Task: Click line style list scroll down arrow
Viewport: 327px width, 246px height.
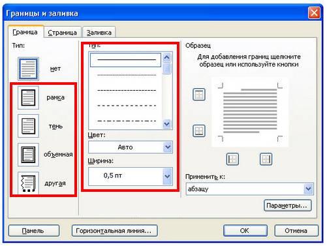Action: pos(166,124)
